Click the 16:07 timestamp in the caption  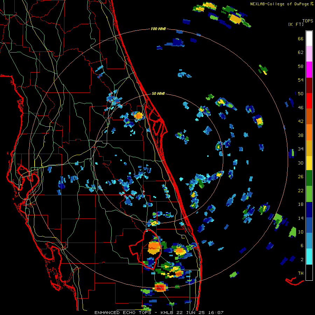(x=216, y=313)
